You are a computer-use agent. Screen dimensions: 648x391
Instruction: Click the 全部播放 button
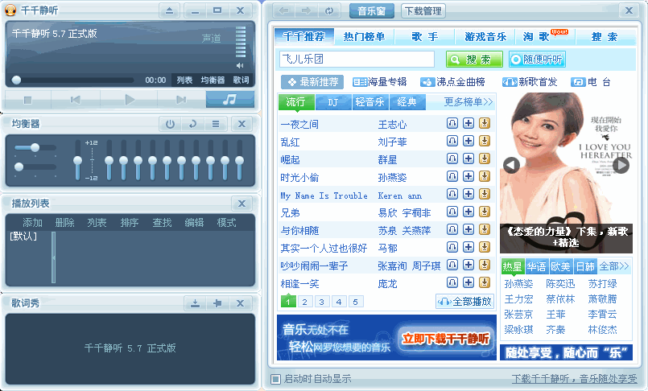point(465,302)
